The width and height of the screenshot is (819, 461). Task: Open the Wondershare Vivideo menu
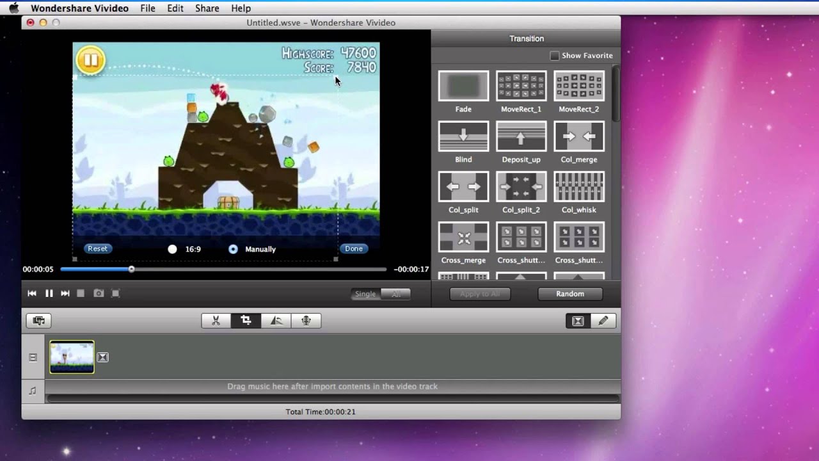79,8
